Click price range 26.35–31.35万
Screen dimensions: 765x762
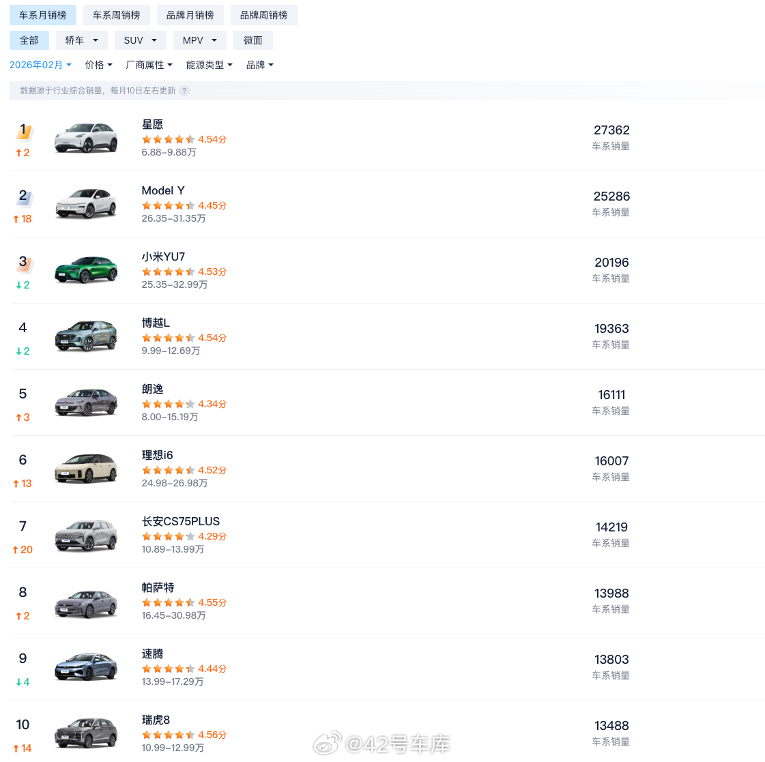click(x=174, y=218)
